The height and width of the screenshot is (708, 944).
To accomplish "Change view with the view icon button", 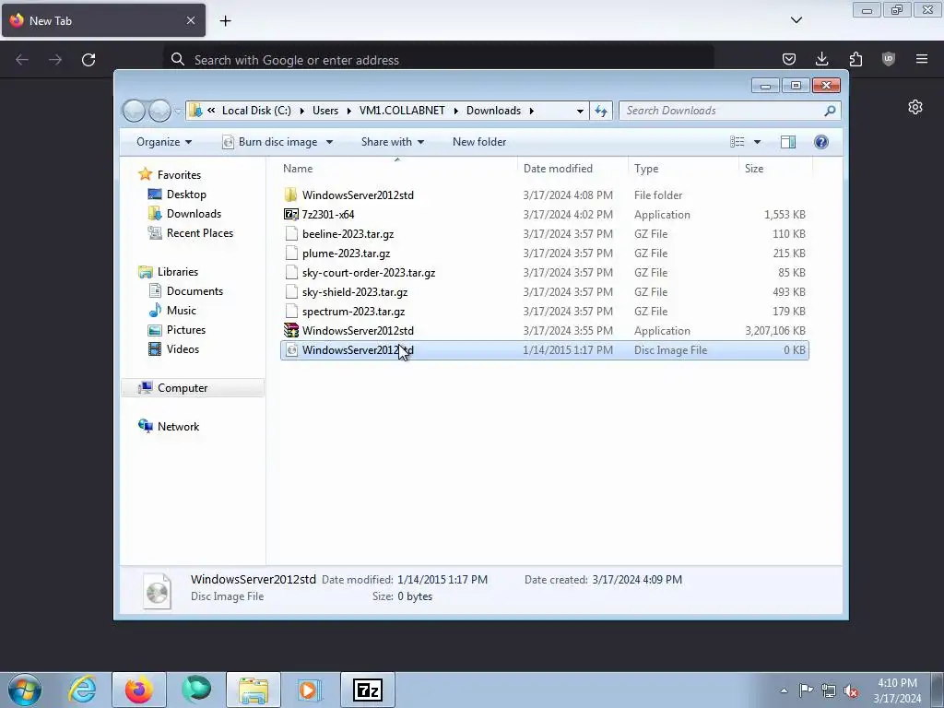I will tap(737, 142).
